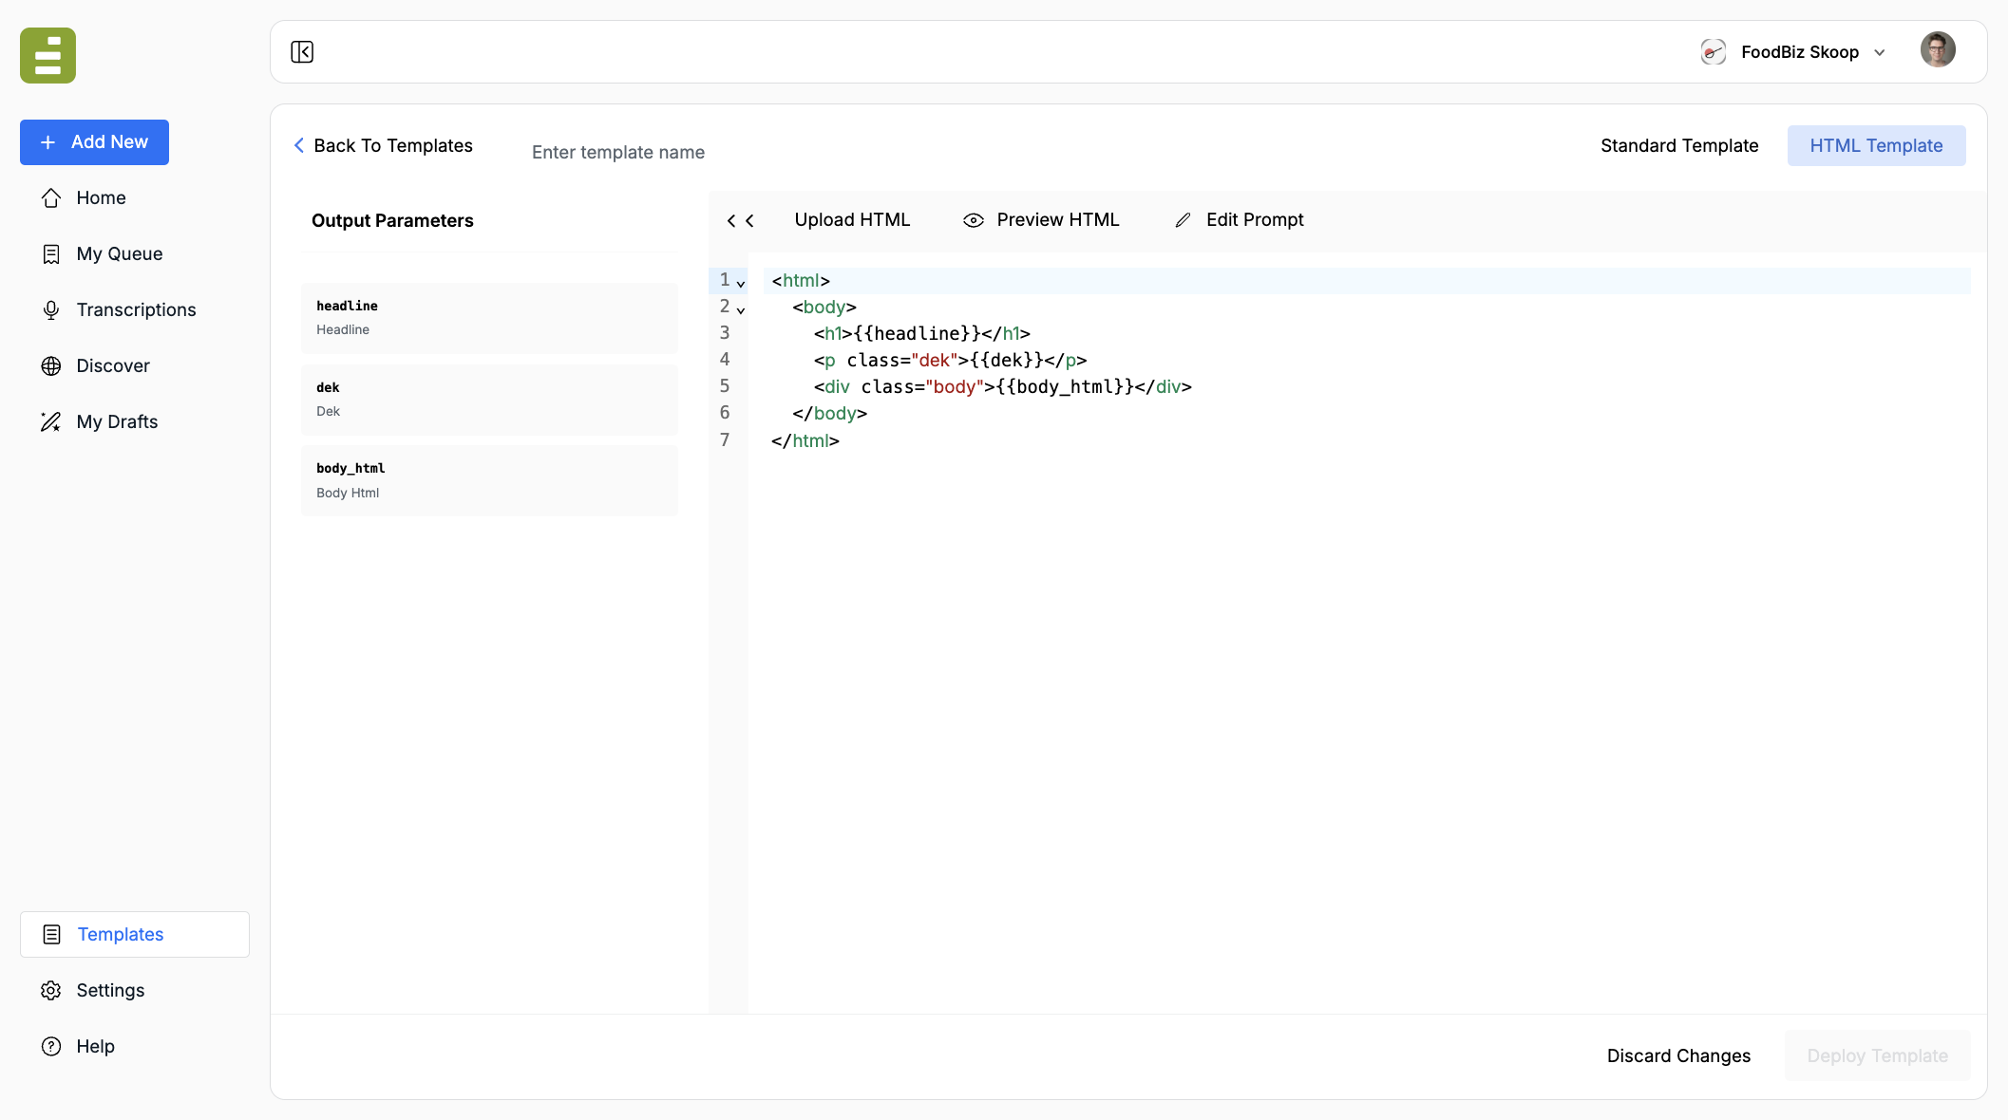Screen dimensions: 2008x1120
Task: Click the pencil icon beside Edit Prompt
Action: (1183, 220)
